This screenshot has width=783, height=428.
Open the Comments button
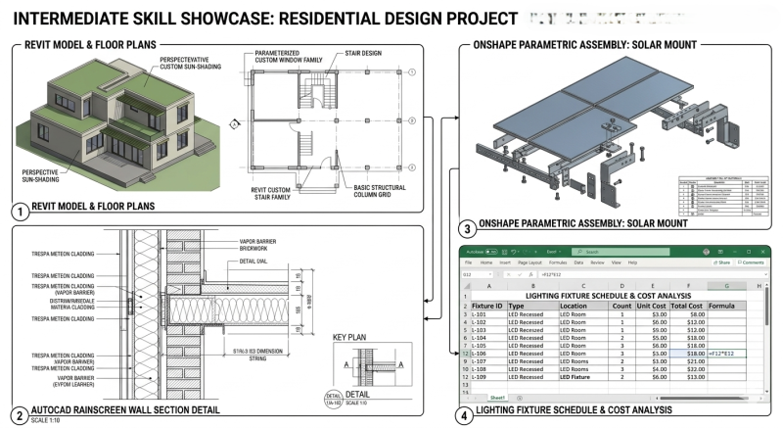pyautogui.click(x=751, y=262)
